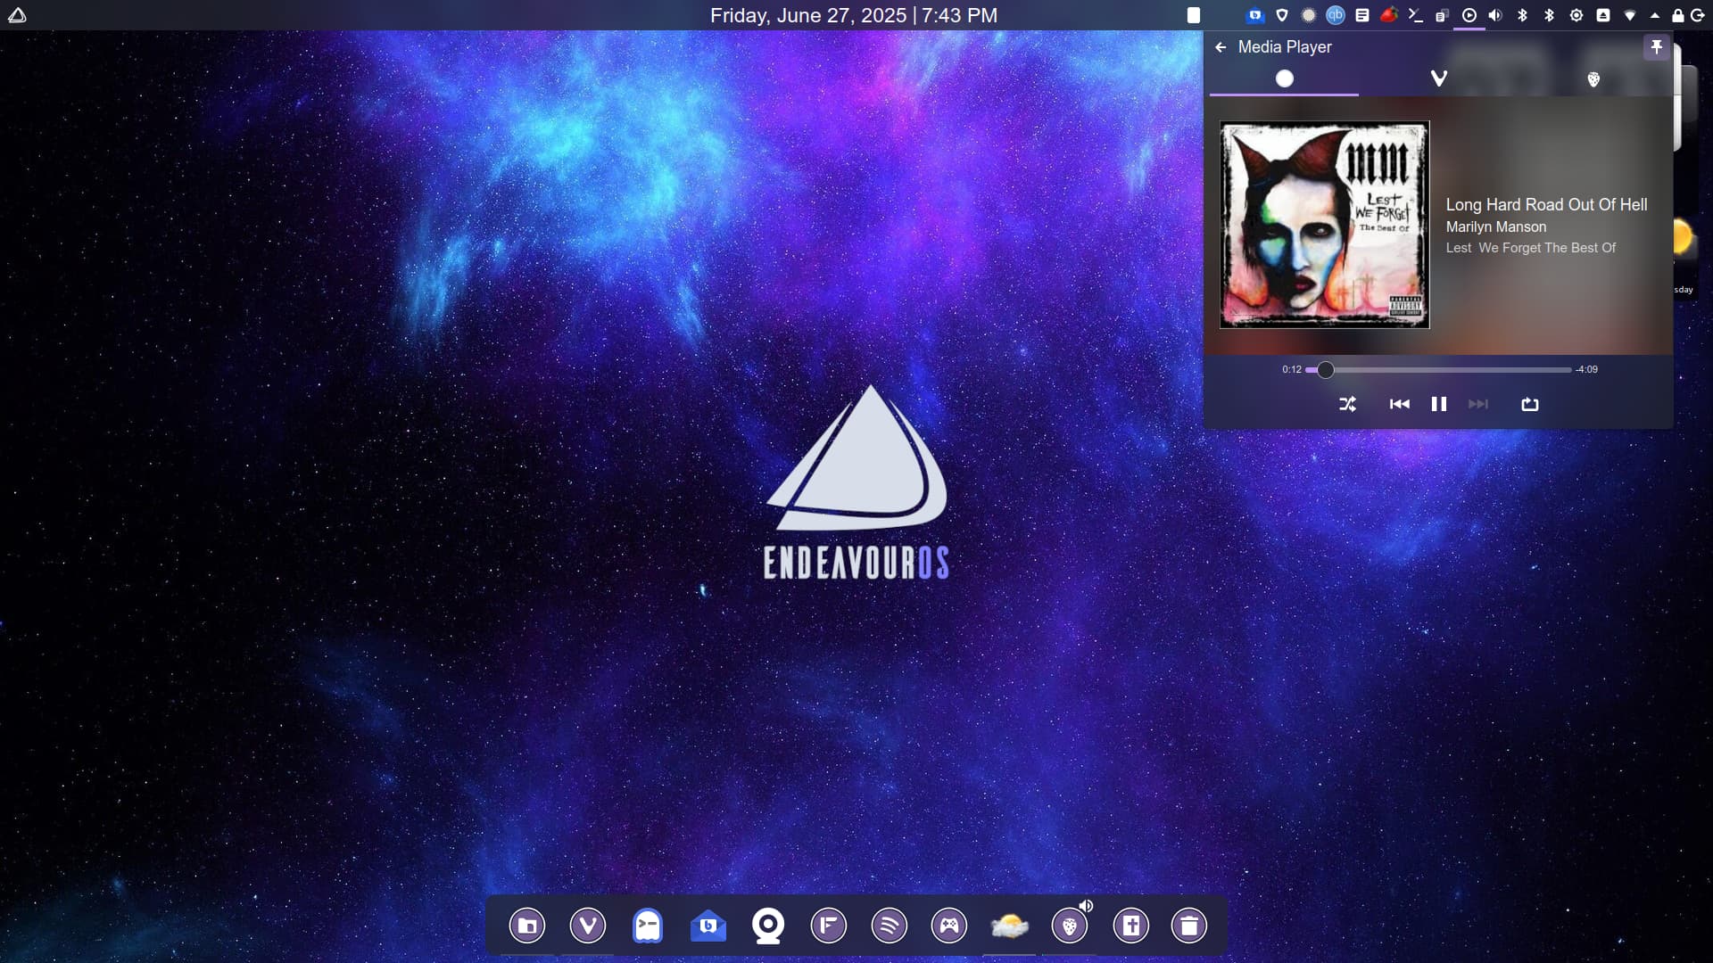Click the back arrow beside Media Player
The width and height of the screenshot is (1713, 963).
coord(1221,47)
